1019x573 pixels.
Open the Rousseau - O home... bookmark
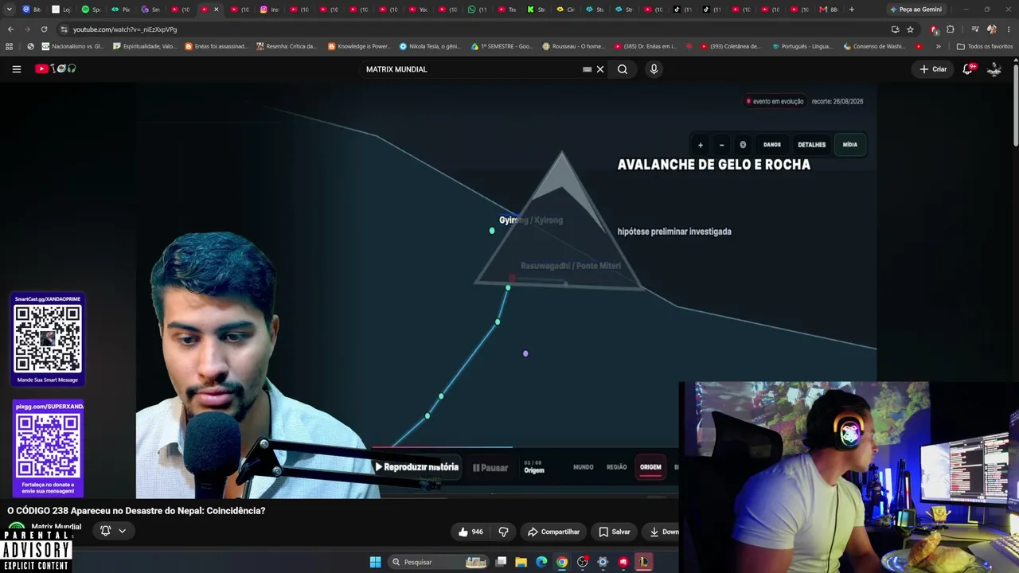tap(573, 46)
